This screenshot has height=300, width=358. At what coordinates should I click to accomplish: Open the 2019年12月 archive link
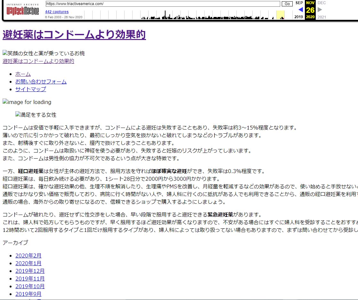click(x=30, y=271)
